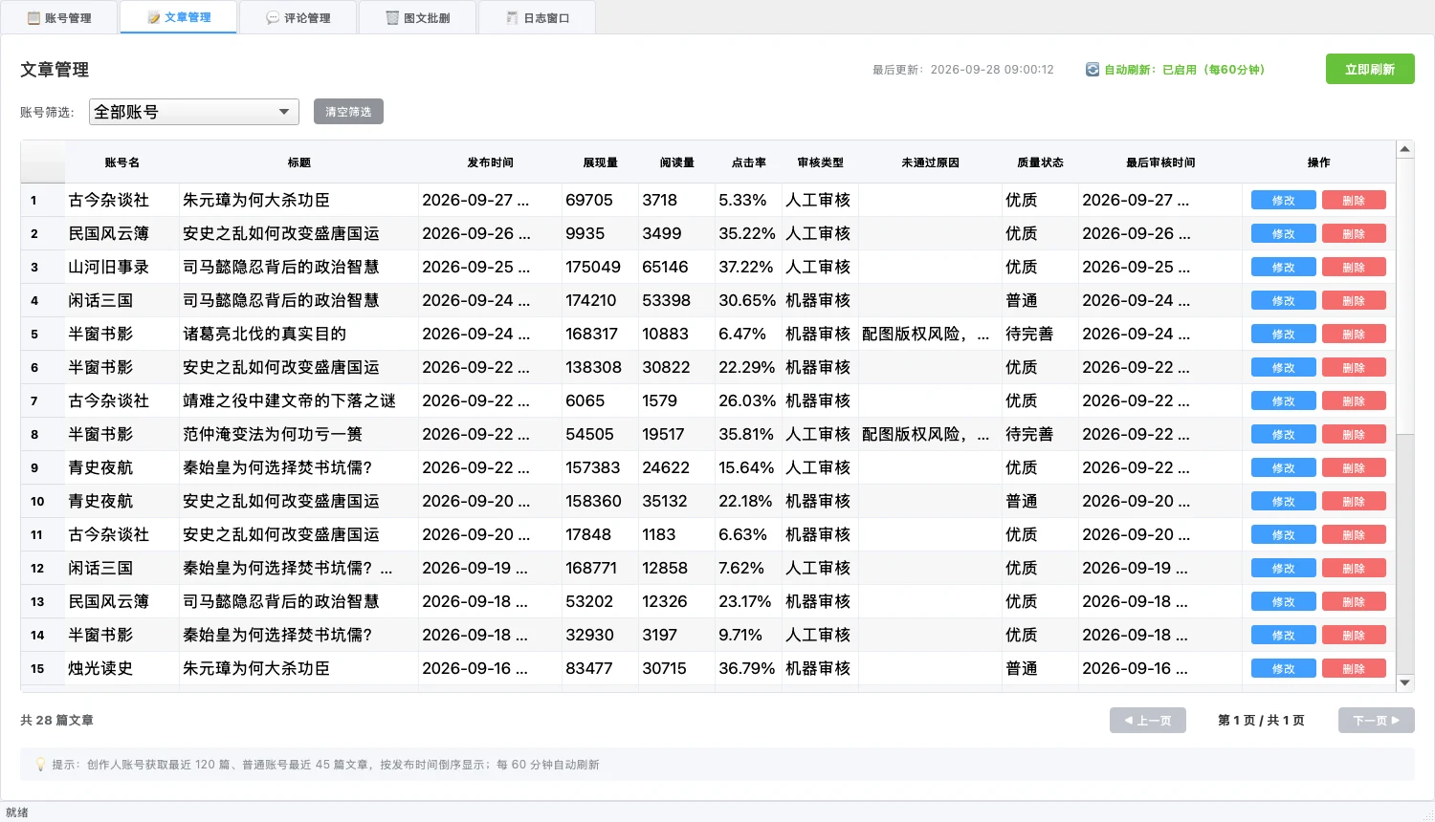Click the 共 28 篇文章 total count
This screenshot has width=1435, height=822.
click(56, 720)
